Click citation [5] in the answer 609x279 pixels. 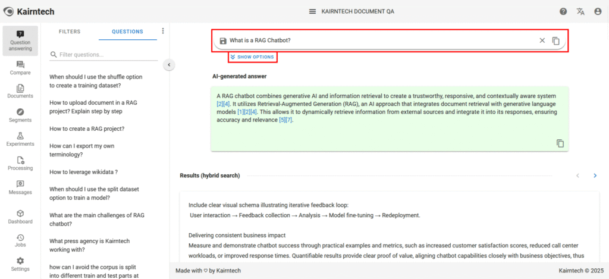click(x=282, y=120)
